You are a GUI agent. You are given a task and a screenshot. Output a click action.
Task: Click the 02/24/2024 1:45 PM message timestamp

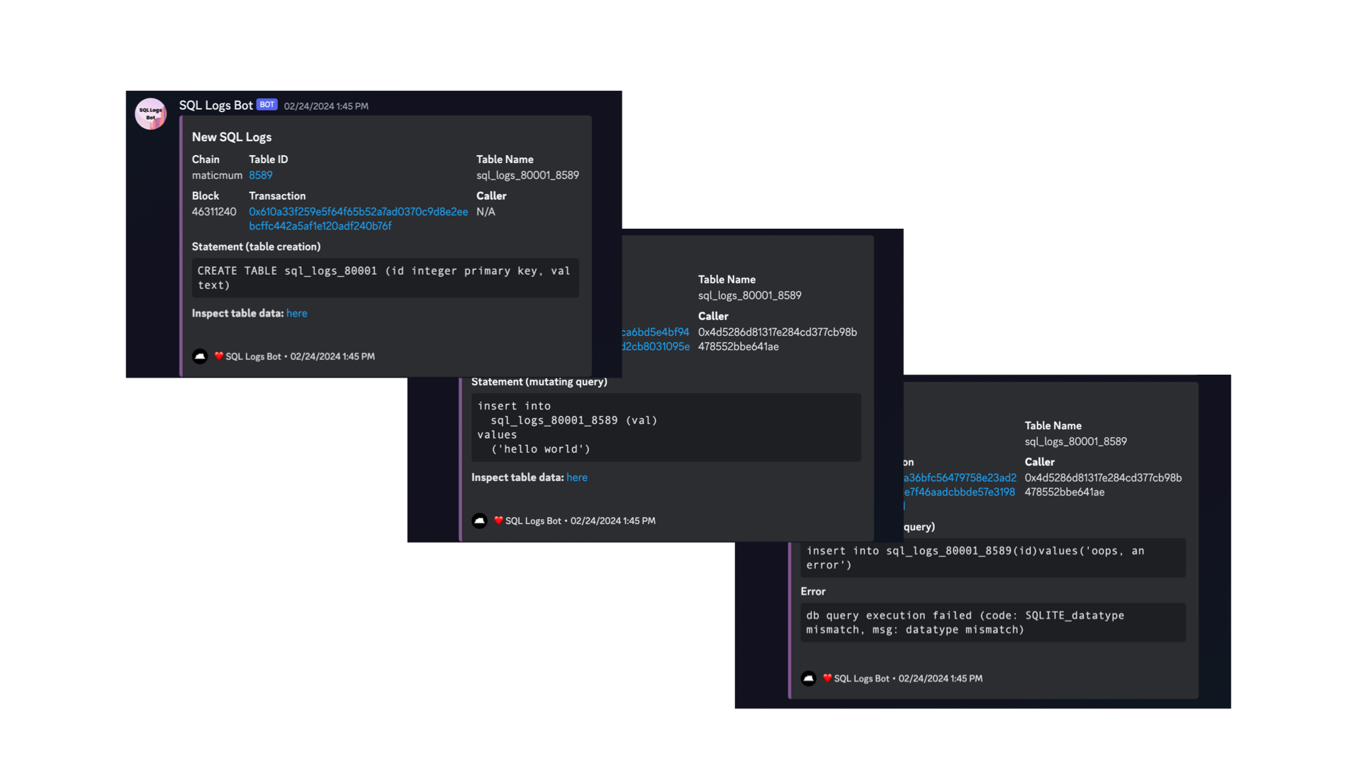point(326,106)
